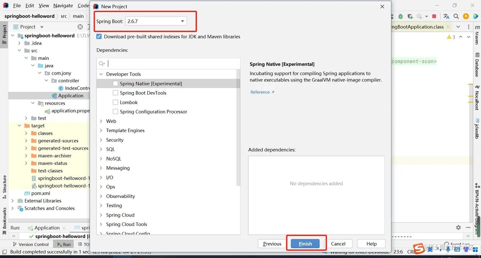Click the Finish button

[305, 244]
